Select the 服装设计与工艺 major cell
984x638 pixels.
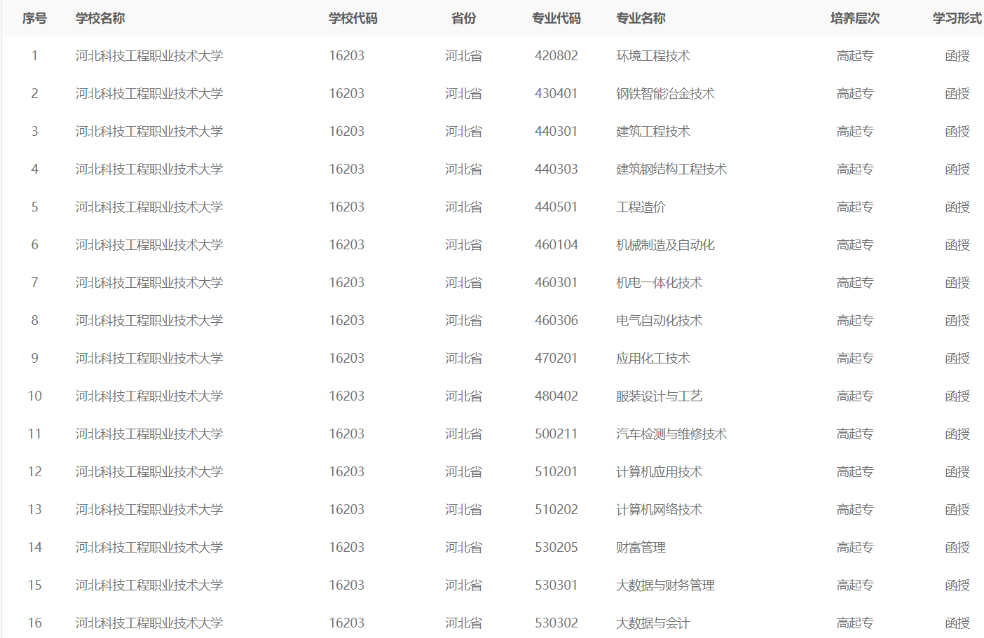click(x=659, y=396)
